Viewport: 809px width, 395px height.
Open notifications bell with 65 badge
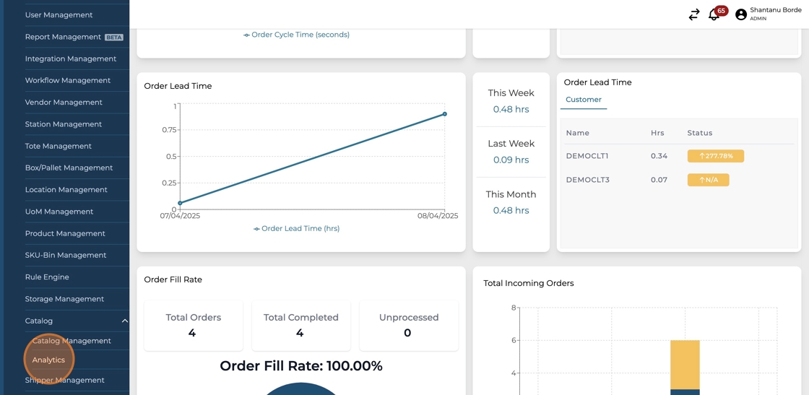coord(714,14)
